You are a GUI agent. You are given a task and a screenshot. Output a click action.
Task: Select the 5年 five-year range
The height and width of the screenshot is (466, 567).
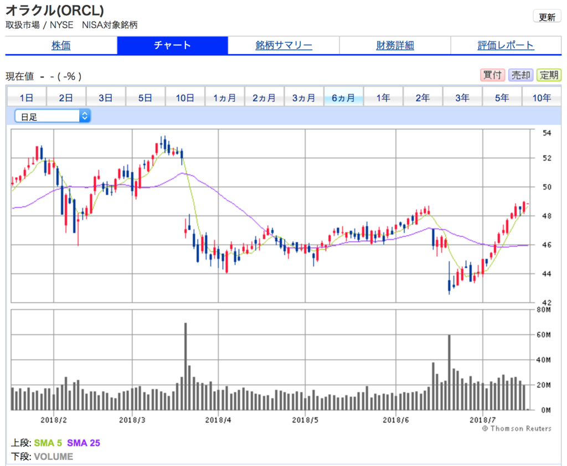coord(502,97)
